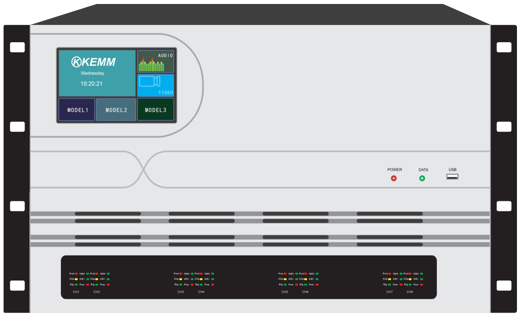Select the MODEL1 button
Screen dimensions: 524x317
(x=77, y=110)
